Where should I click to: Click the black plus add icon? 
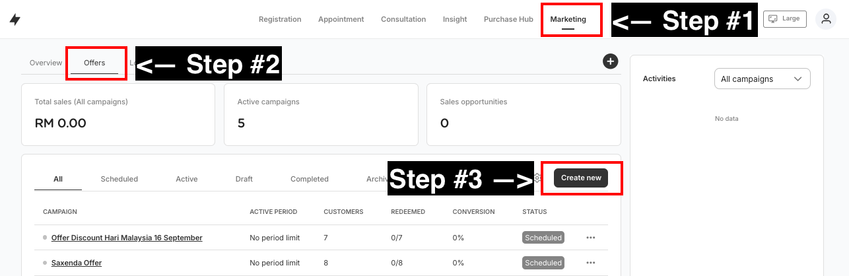[x=610, y=61]
